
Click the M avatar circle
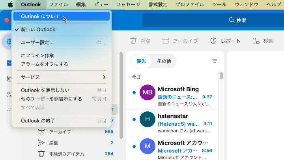148,146
